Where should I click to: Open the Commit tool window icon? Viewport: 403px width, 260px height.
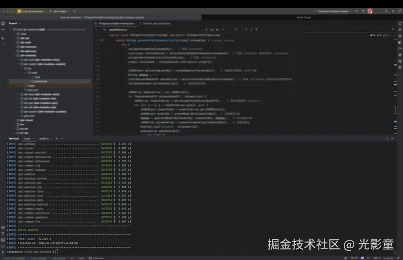point(3,30)
